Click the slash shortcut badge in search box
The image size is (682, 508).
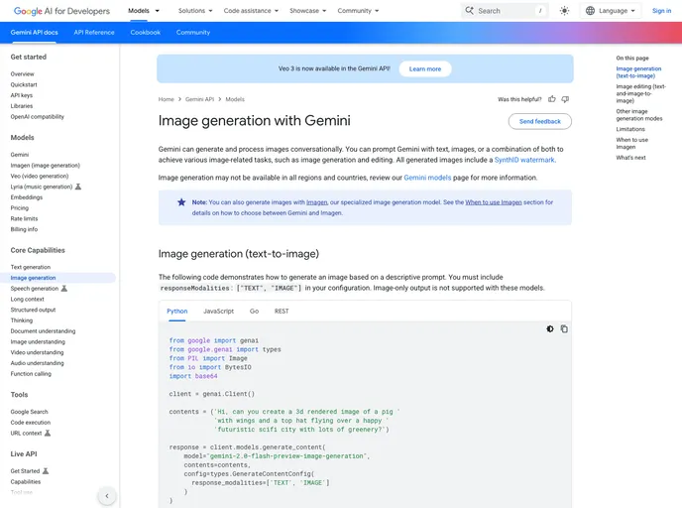[x=540, y=11]
